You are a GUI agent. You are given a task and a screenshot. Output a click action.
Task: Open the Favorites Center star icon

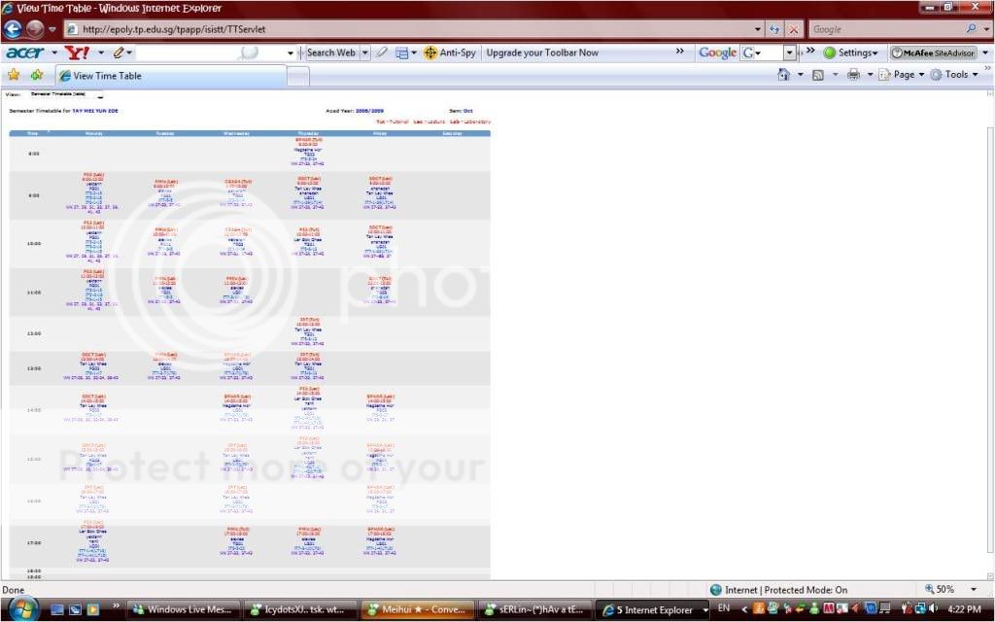point(14,75)
